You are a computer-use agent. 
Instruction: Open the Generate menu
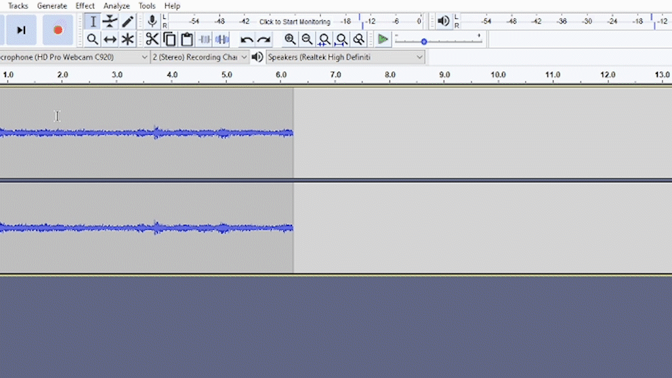(x=52, y=6)
